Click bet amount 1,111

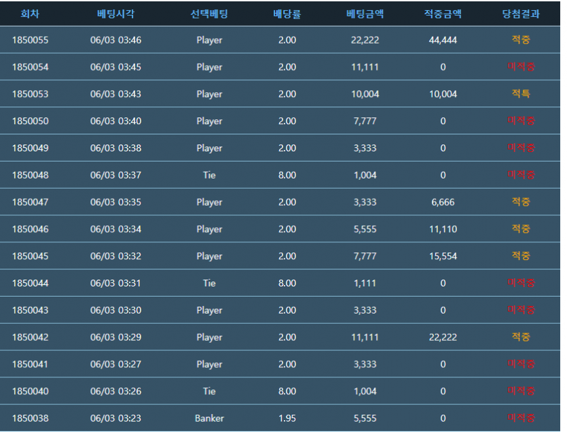tap(365, 283)
